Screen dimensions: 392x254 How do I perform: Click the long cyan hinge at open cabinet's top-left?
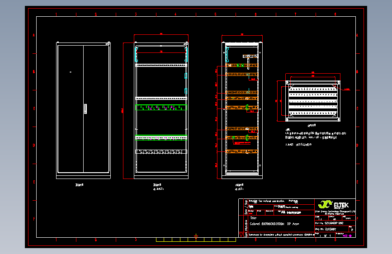tap(136, 54)
